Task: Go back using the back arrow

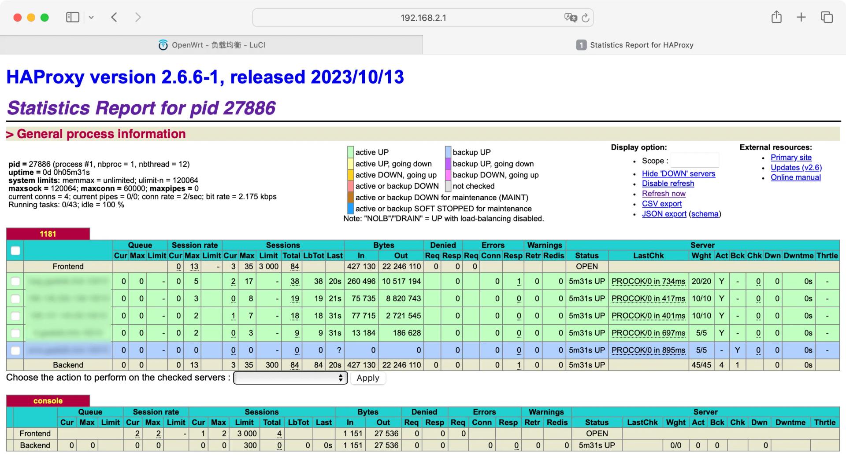Action: coord(114,17)
